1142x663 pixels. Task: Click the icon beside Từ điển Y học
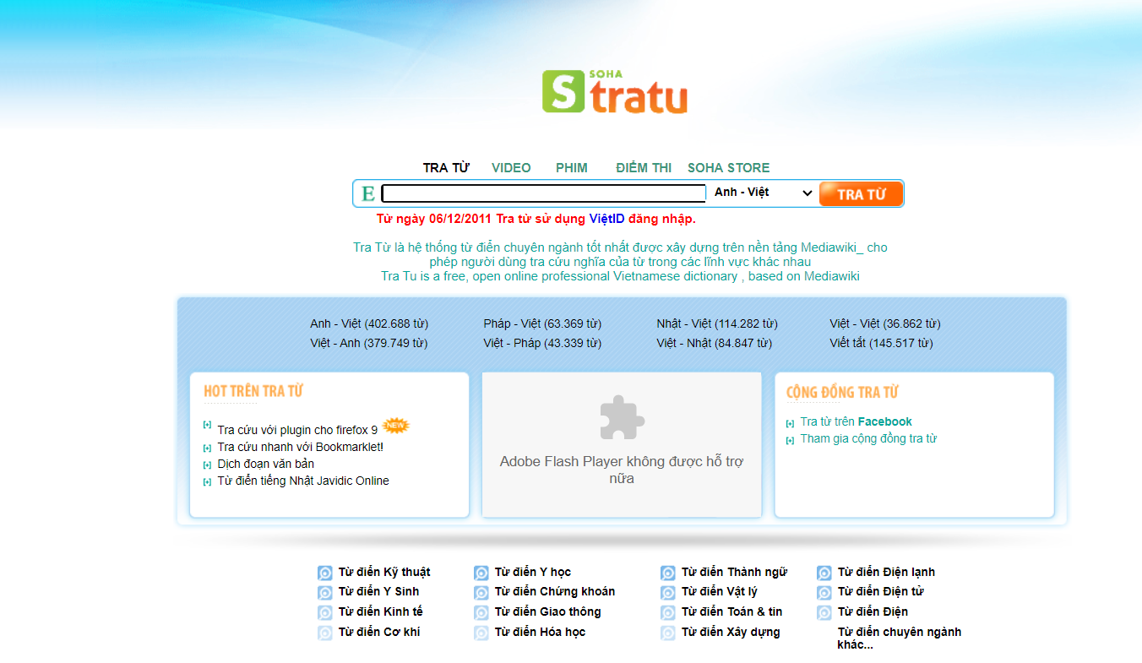[x=481, y=573]
